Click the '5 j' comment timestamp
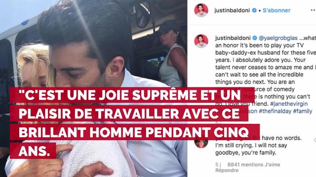This screenshot has width=316, height=177. (218, 165)
